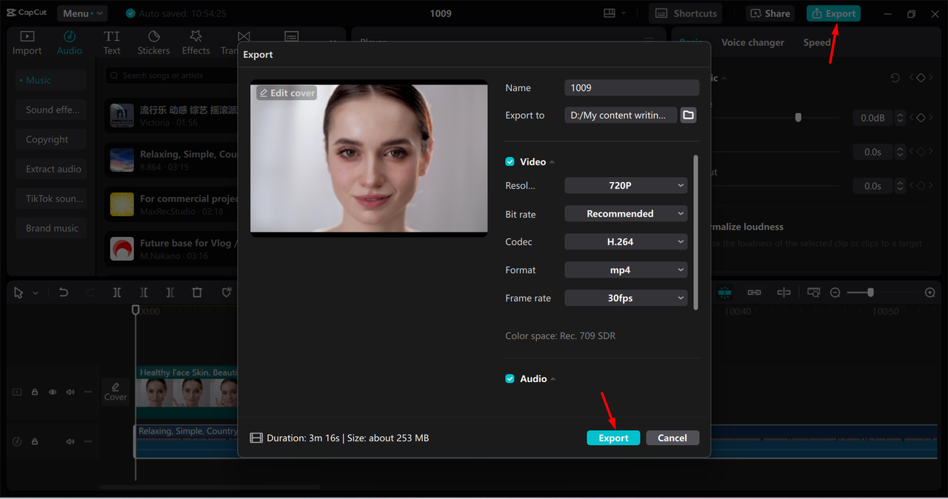Screen dimensions: 948x499
Task: Click the folder icon beside Export to path
Action: (688, 115)
